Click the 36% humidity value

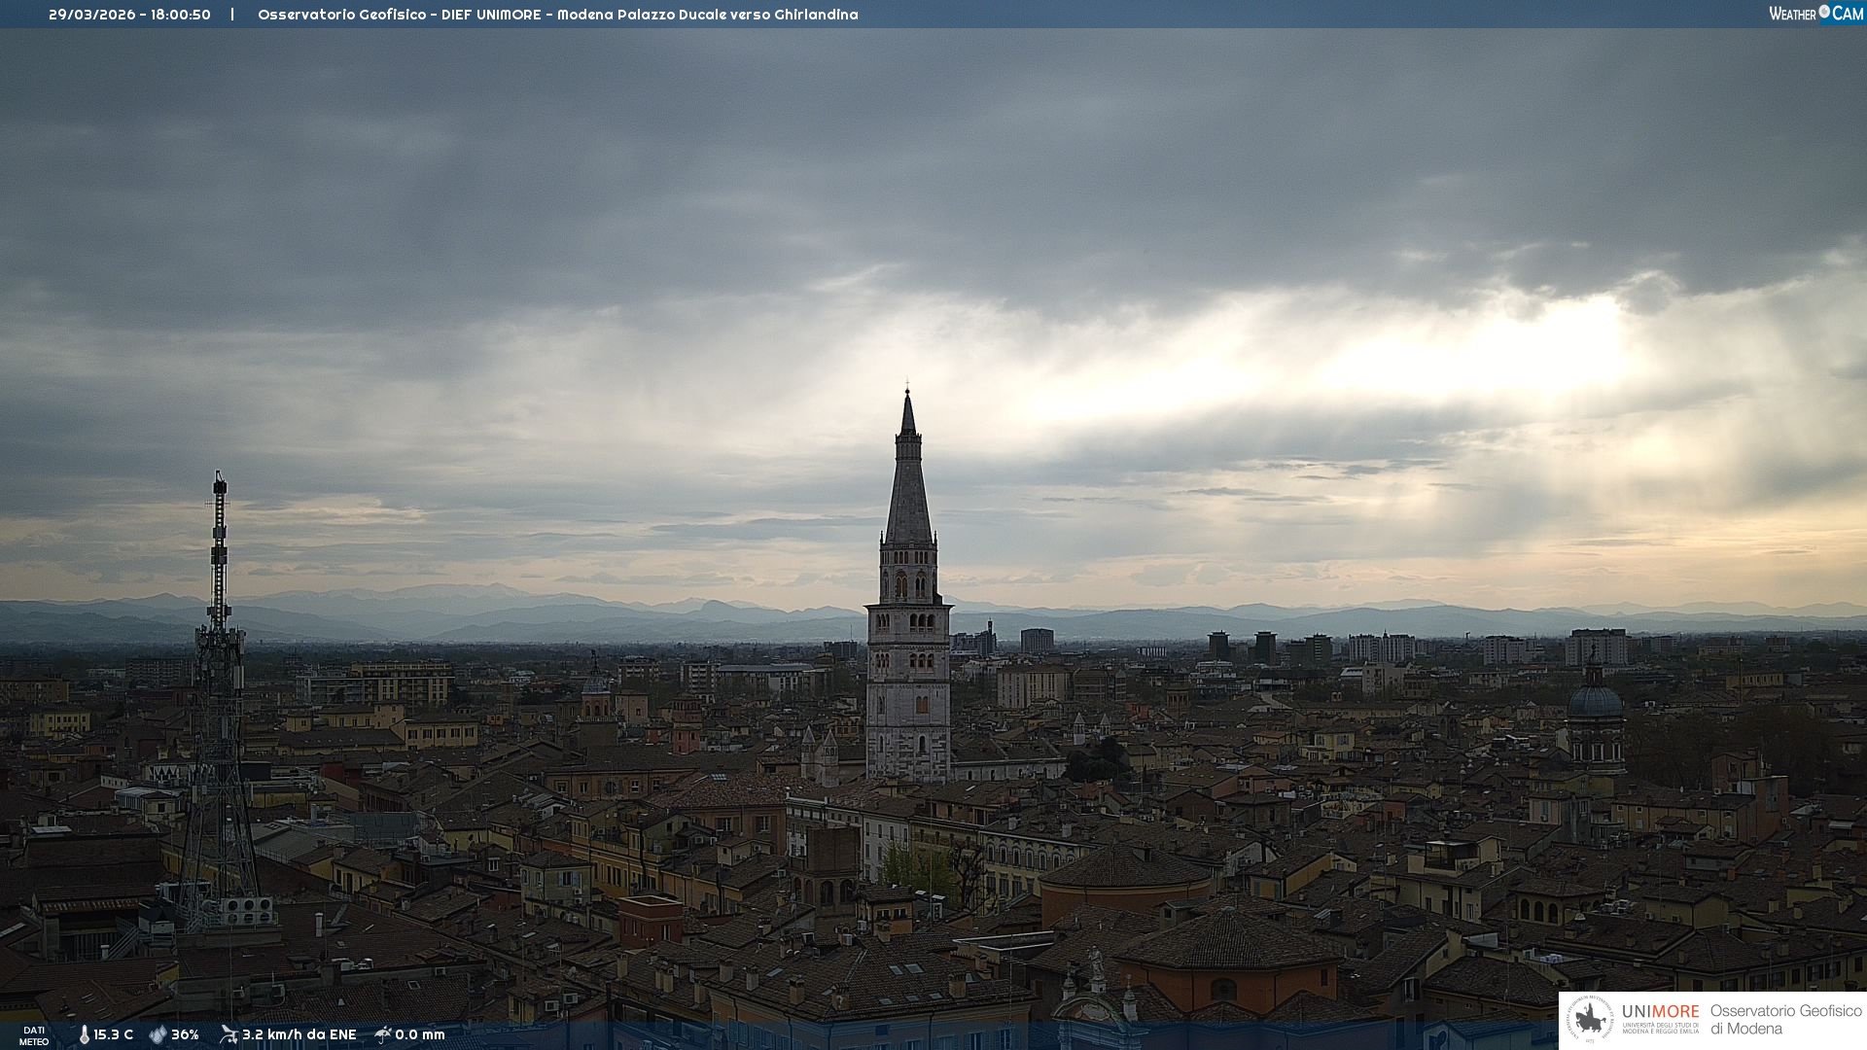point(185,1034)
